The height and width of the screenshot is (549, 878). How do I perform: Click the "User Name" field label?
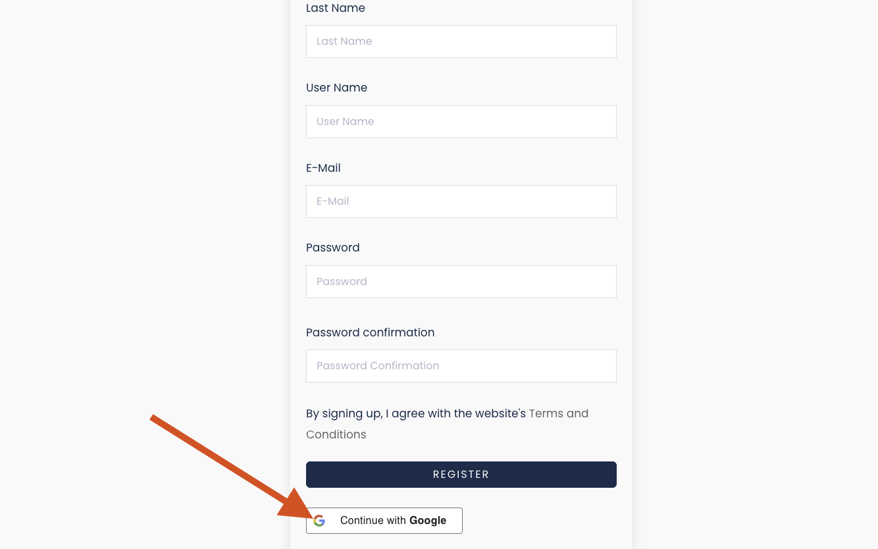point(336,88)
